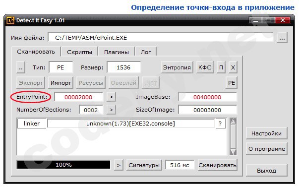Select the unknown(1.73)[EXE32,console] result

coord(131,124)
